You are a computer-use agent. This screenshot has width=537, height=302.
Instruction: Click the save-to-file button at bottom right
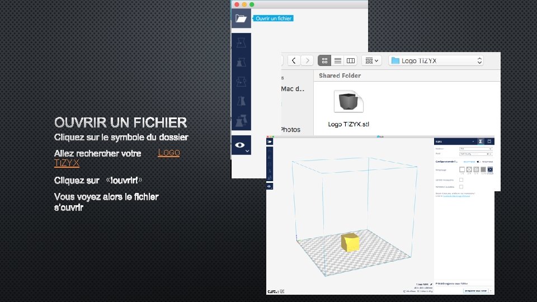coord(476,291)
